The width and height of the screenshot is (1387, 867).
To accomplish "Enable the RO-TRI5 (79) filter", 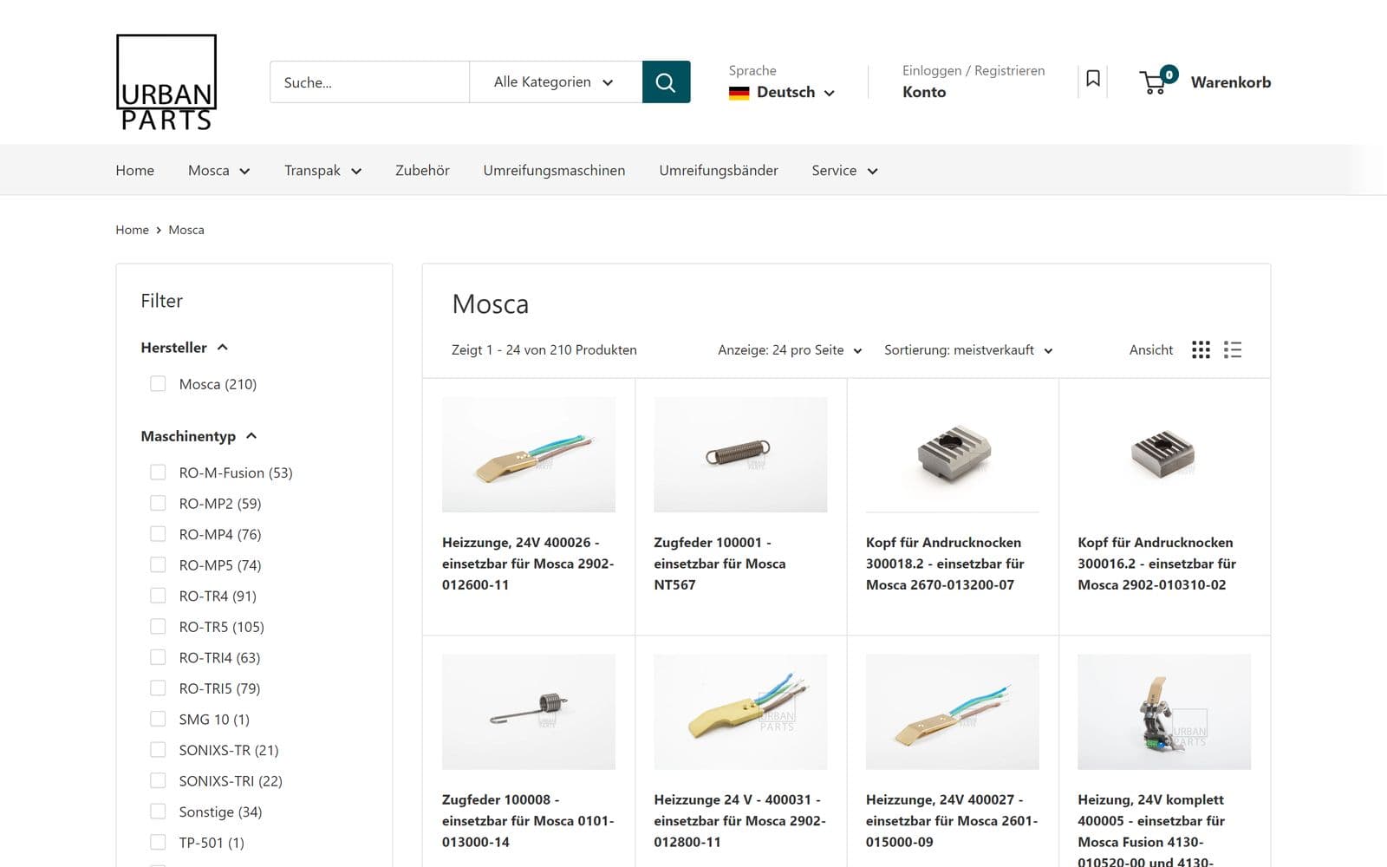I will point(158,688).
